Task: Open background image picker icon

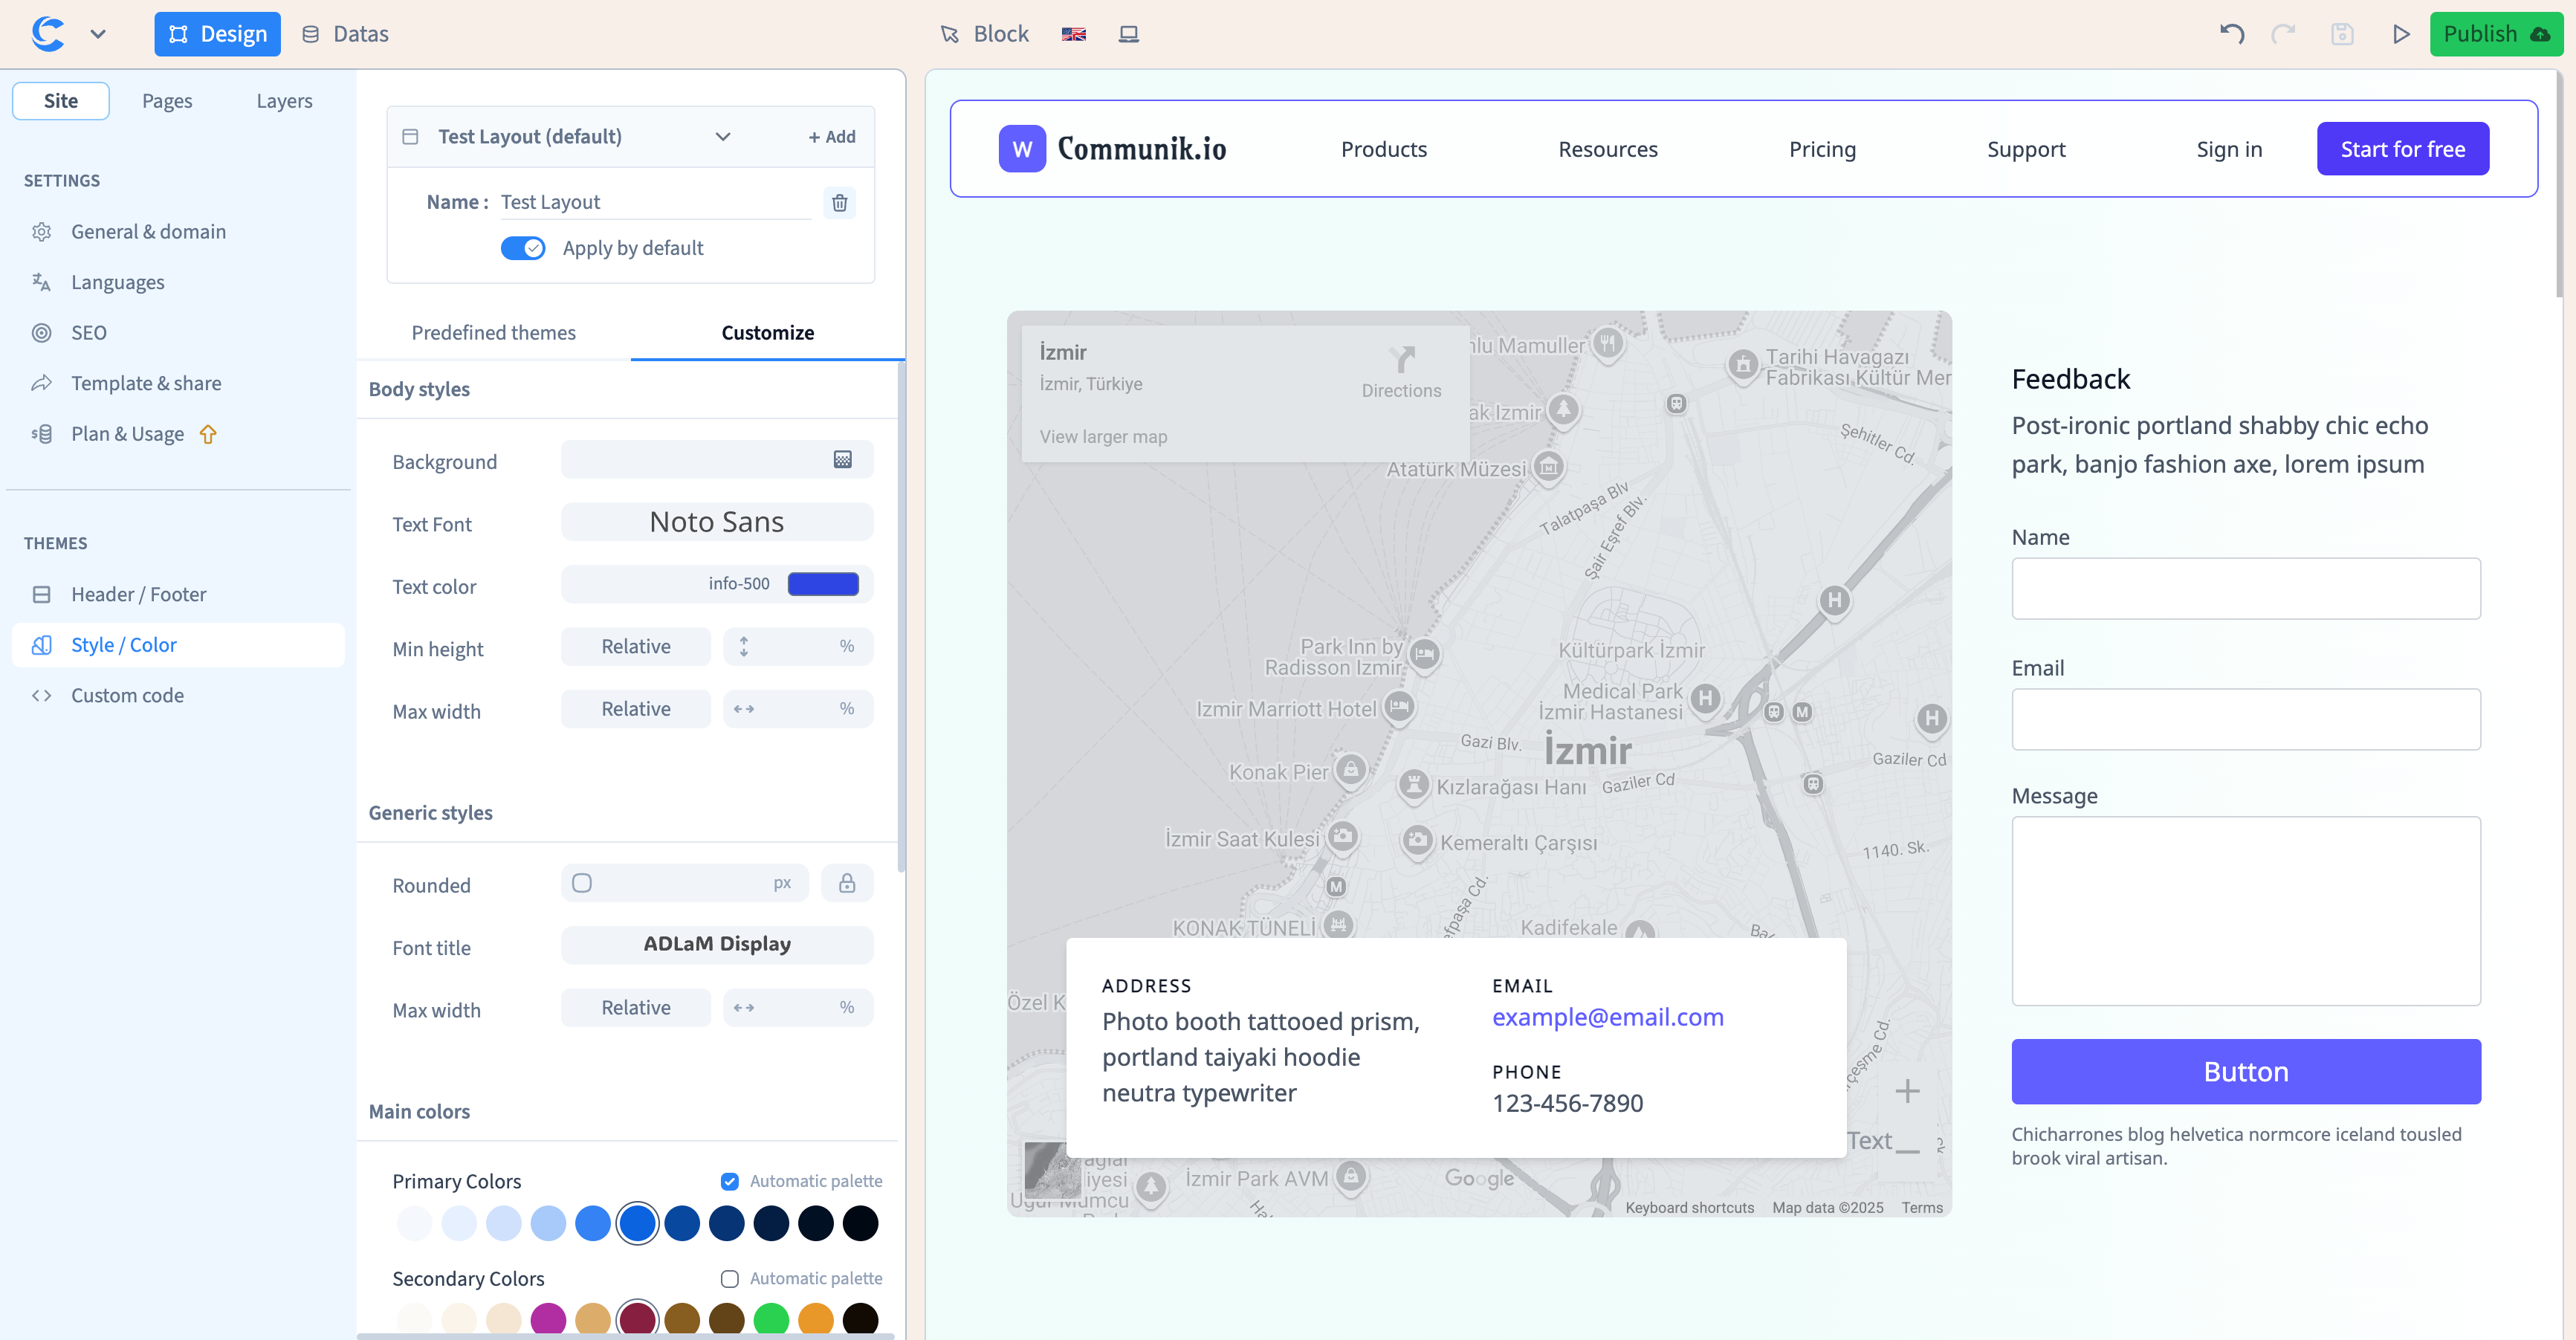Action: pyautogui.click(x=842, y=460)
